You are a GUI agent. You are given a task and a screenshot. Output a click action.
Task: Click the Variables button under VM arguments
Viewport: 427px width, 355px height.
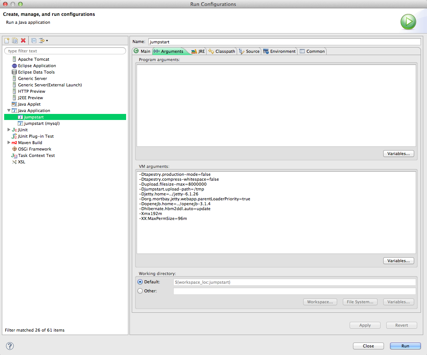(398, 261)
